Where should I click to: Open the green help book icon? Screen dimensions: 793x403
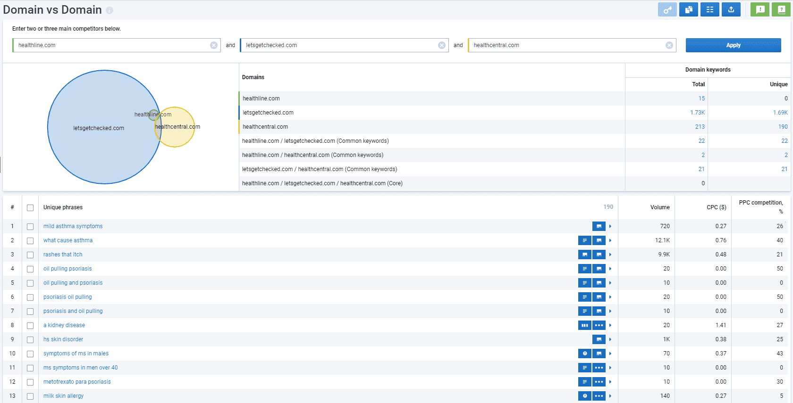(781, 9)
